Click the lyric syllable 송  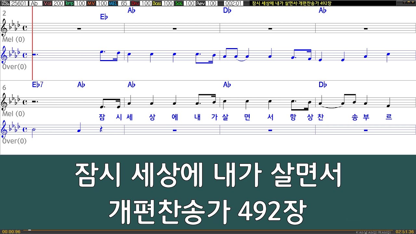pos(355,117)
